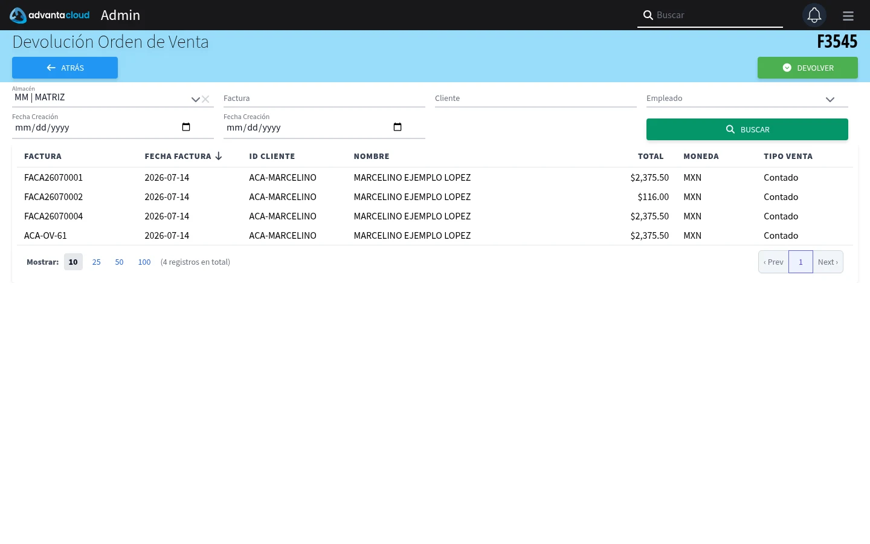Click the Cliente filter field
This screenshot has width=870, height=544.
pyautogui.click(x=536, y=98)
